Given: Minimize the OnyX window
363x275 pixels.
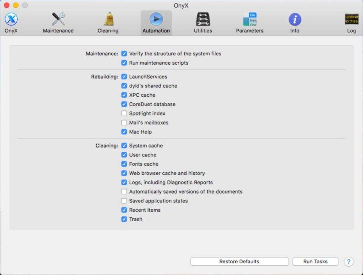Looking at the screenshot, I should [16, 5].
